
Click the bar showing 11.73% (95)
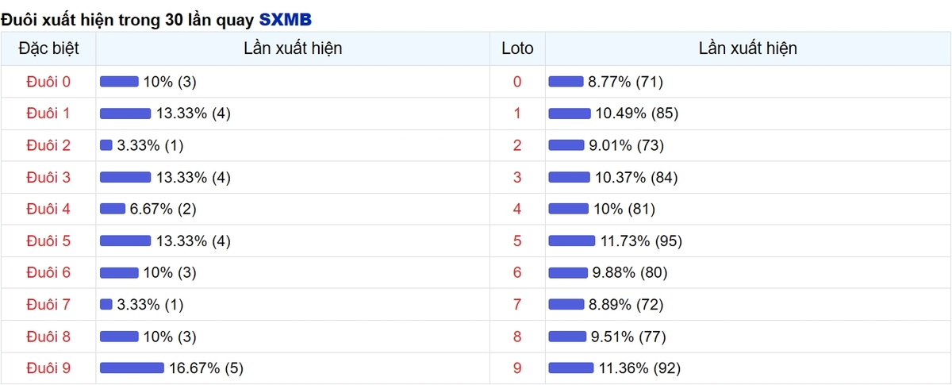(572, 241)
